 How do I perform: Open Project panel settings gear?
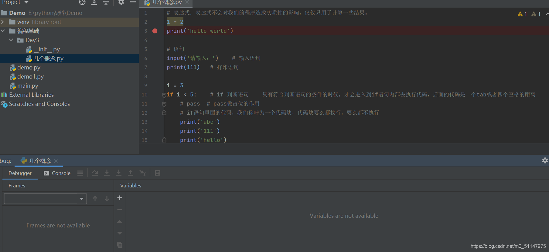(x=121, y=2)
